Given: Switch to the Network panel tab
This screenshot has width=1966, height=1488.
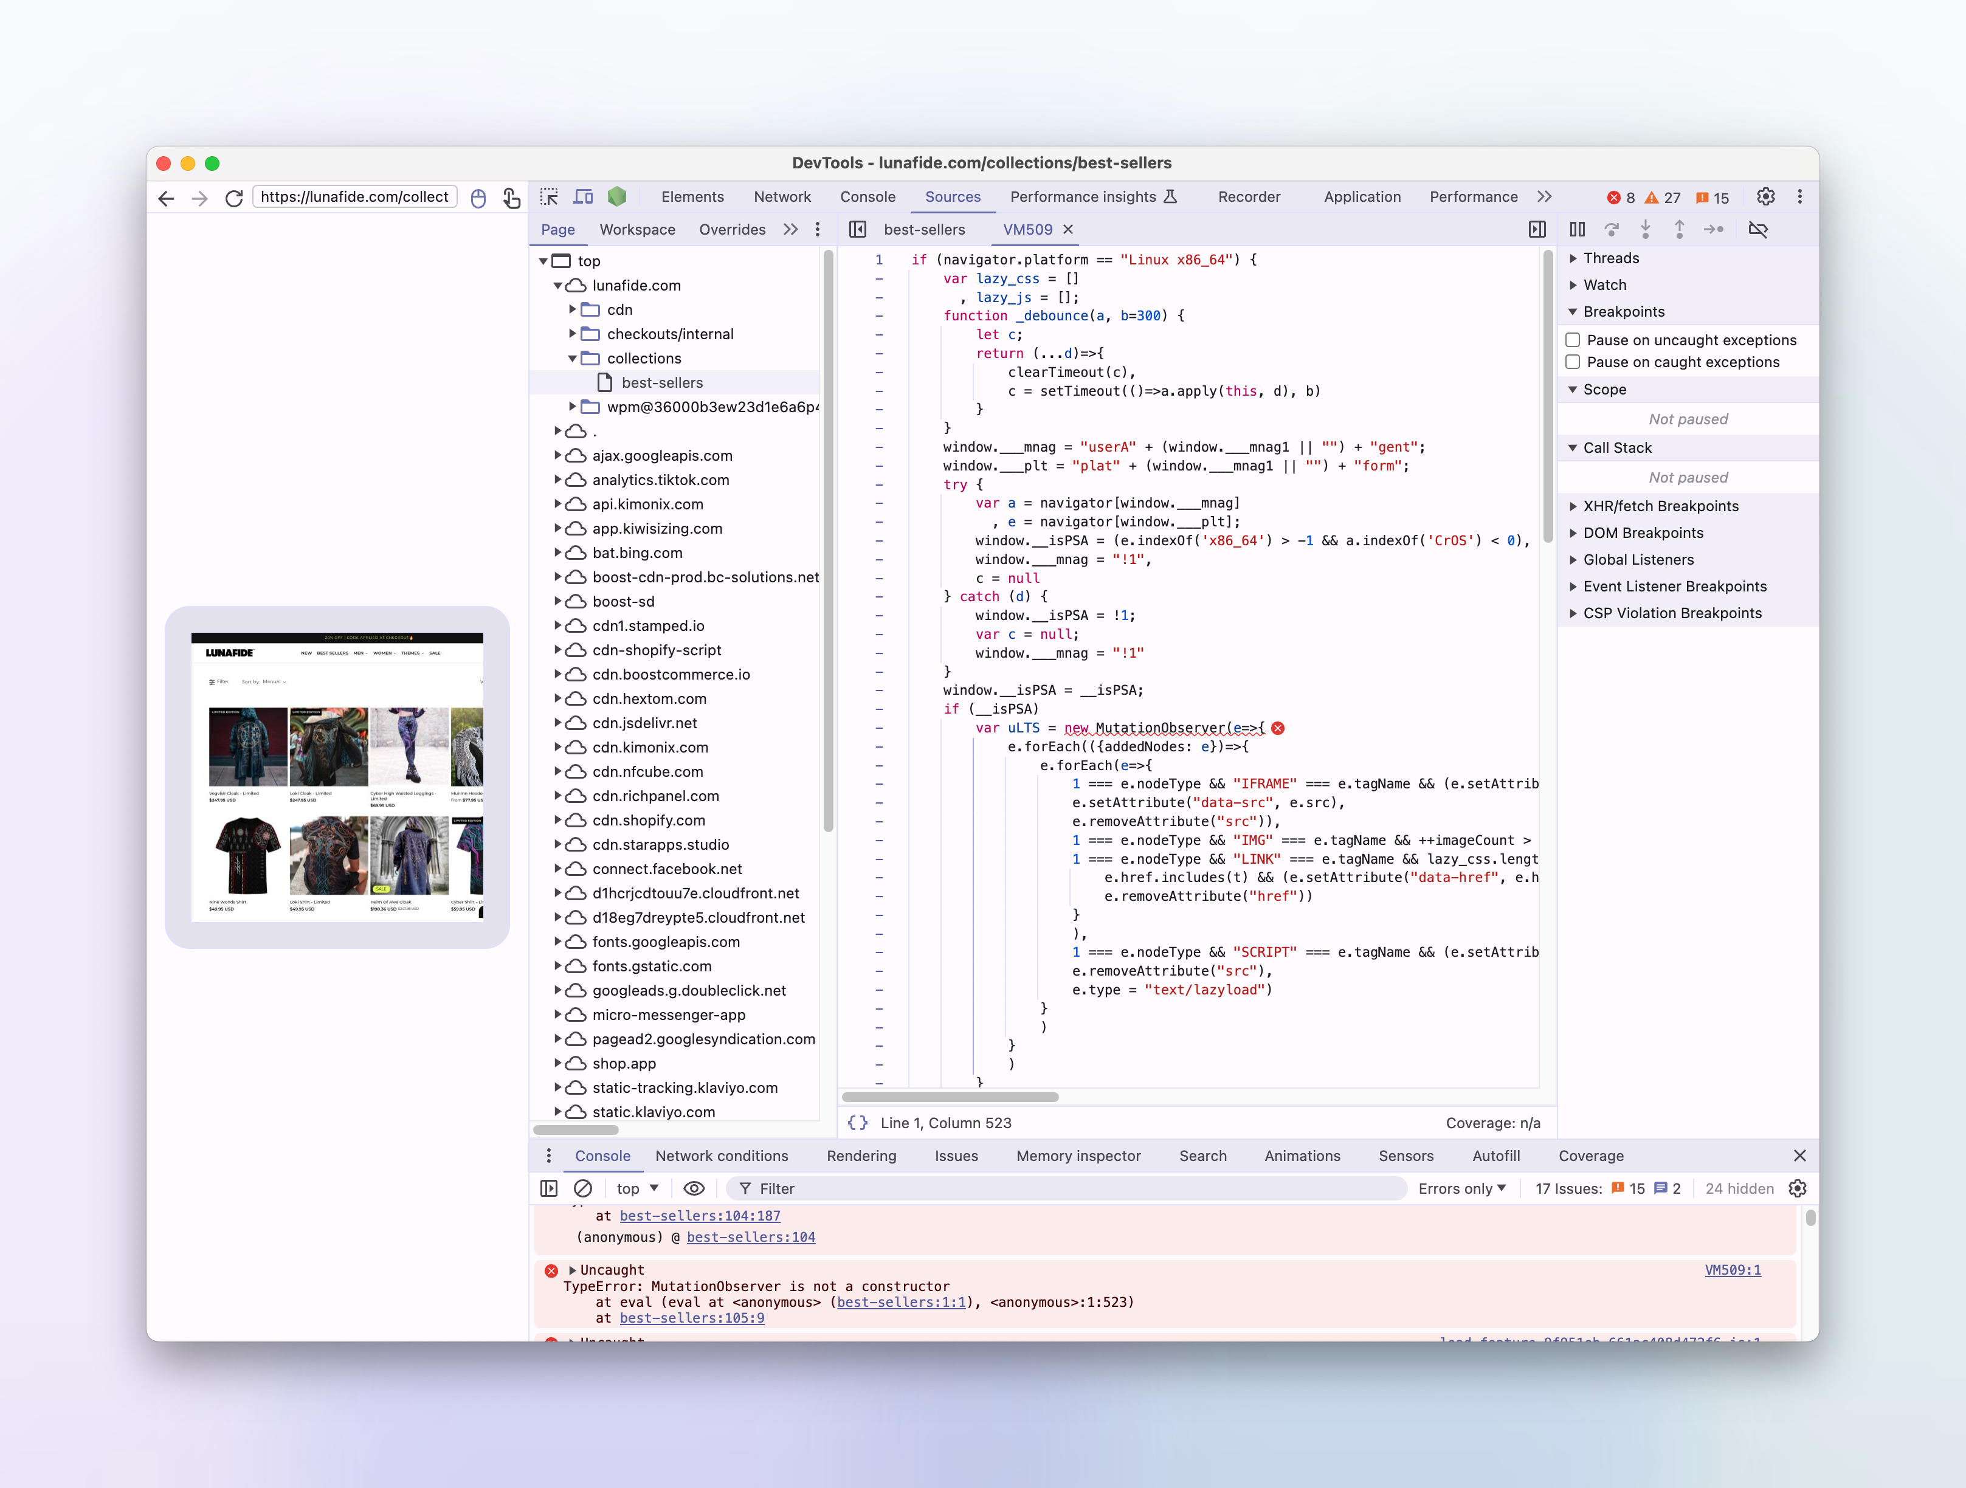Looking at the screenshot, I should click(781, 196).
